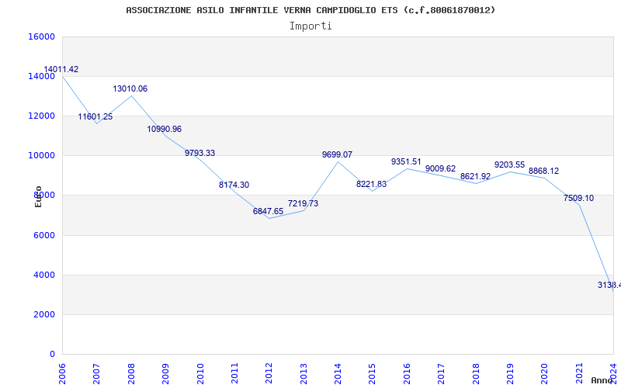This screenshot has height=388, width=621.
Task: Click the chart title ASSOCIAZIONE ASILO INFANTILE VERNA CAMPIDOGLIO
Action: pyautogui.click(x=310, y=10)
